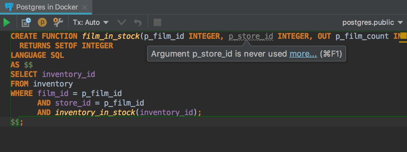Run the query with the green Execute button

point(7,23)
